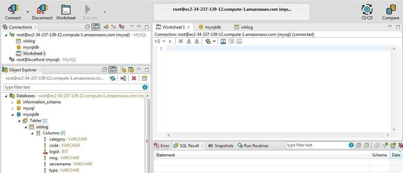Collapse the Databases tree node

[x=6, y=96]
